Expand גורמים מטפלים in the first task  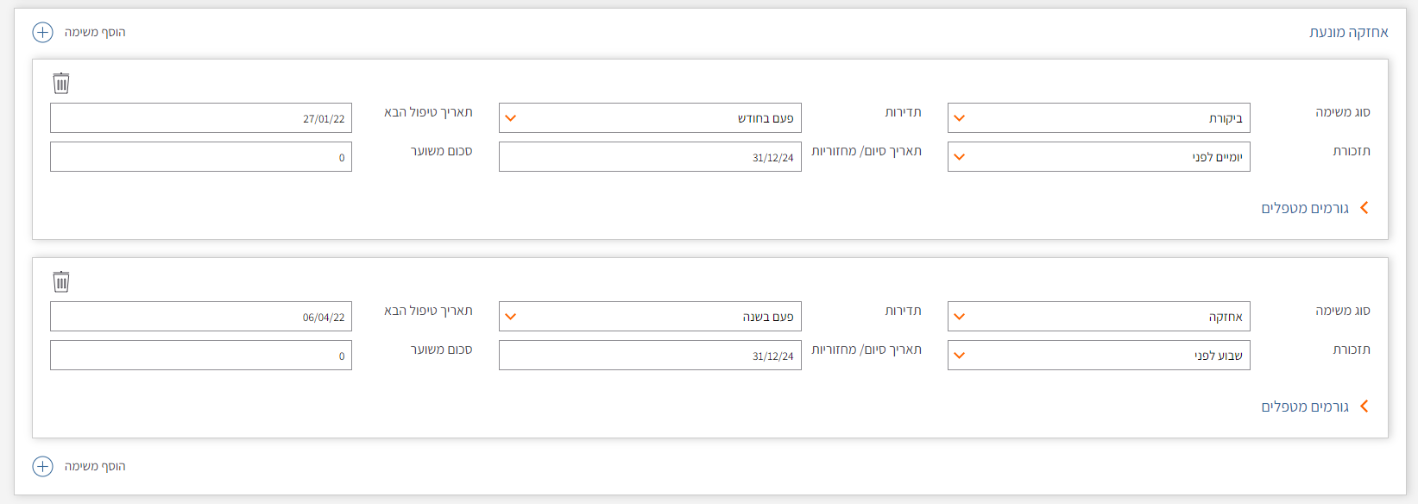coord(1314,208)
